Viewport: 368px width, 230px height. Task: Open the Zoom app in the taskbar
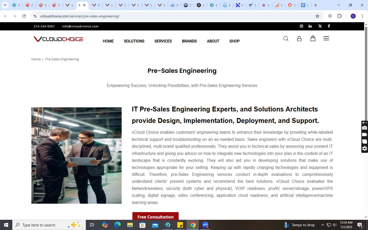point(205,225)
